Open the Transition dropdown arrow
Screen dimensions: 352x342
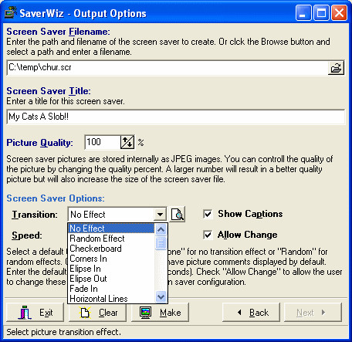[x=160, y=215]
